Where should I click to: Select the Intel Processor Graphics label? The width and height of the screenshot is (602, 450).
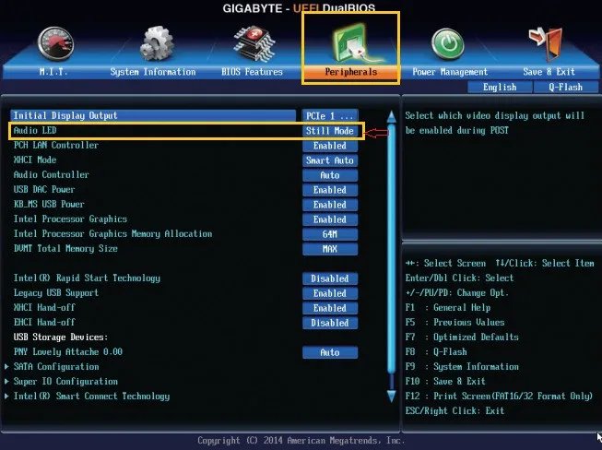click(70, 219)
